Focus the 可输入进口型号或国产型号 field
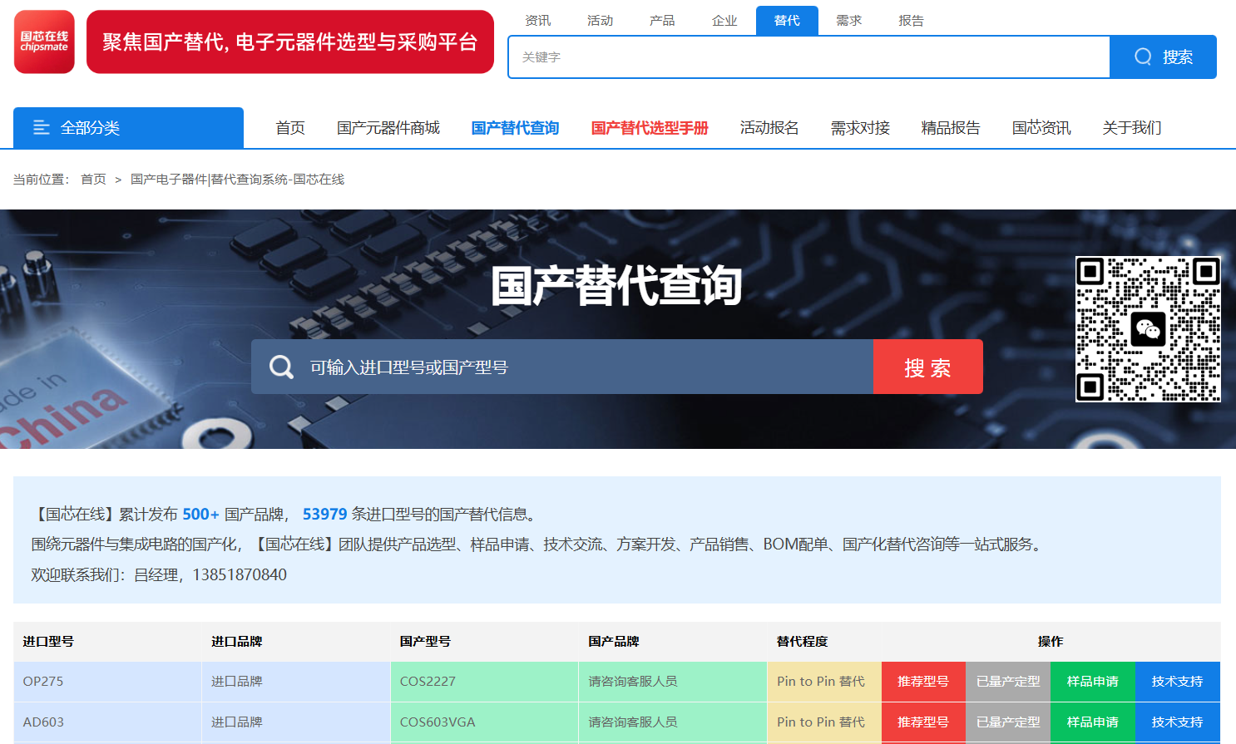Image resolution: width=1236 pixels, height=744 pixels. [x=562, y=367]
